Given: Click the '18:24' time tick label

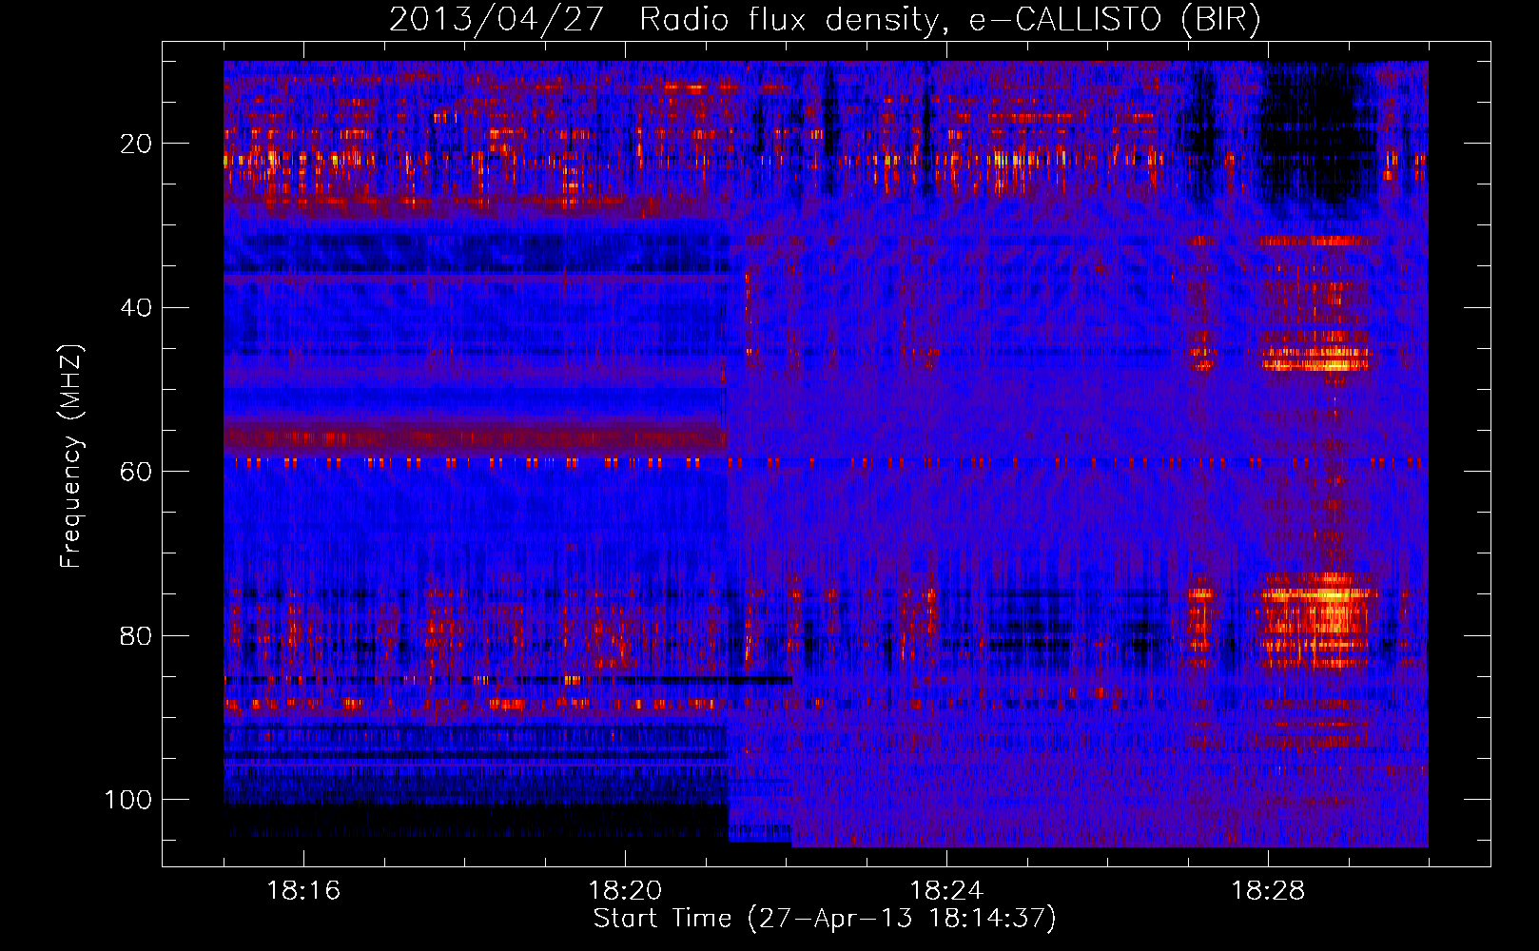Looking at the screenshot, I should (x=946, y=891).
